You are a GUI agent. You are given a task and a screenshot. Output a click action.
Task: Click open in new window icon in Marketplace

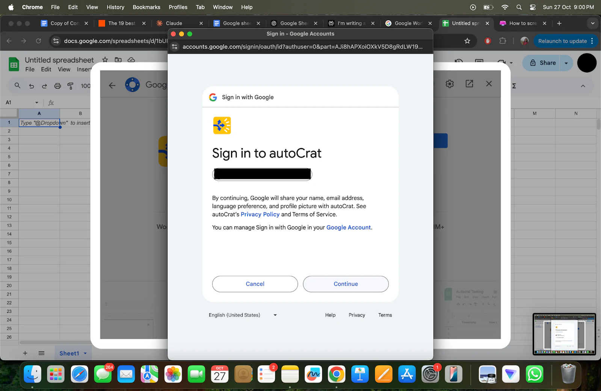469,84
